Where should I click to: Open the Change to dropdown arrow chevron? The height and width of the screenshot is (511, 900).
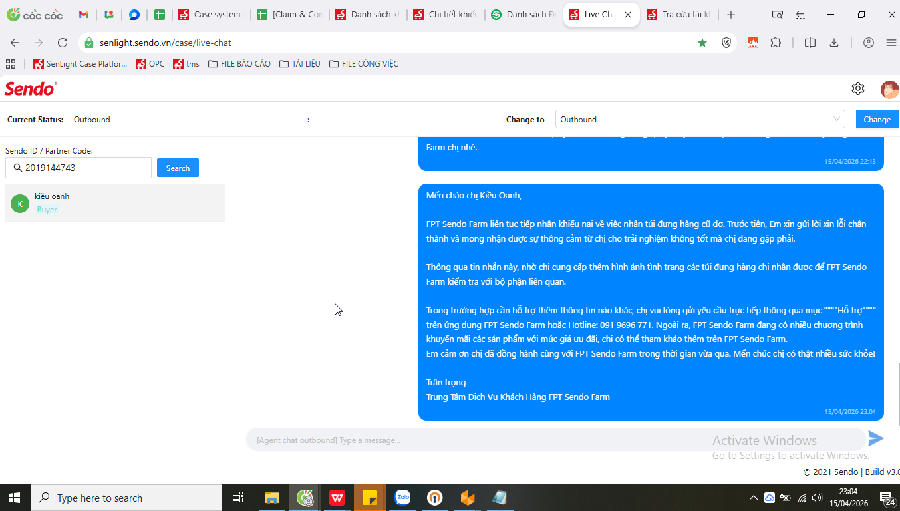pos(837,120)
